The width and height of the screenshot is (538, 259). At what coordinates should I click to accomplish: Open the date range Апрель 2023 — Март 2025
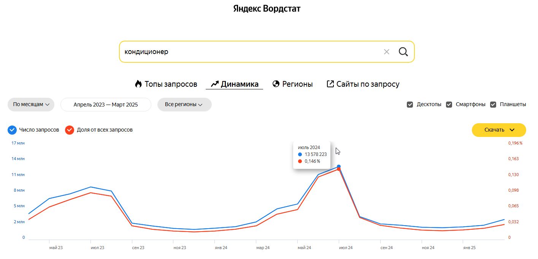point(106,105)
